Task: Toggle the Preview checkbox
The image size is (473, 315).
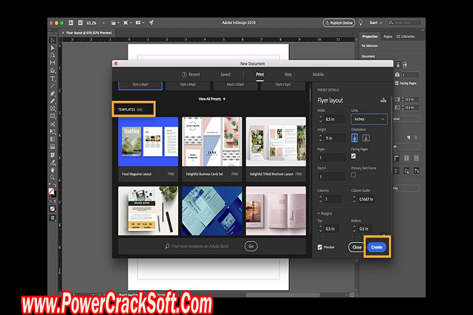Action: click(320, 247)
